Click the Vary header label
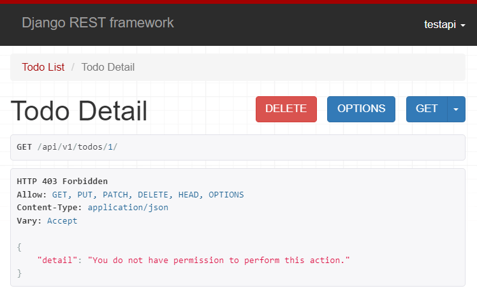Image resolution: width=477 pixels, height=293 pixels. tap(29, 221)
